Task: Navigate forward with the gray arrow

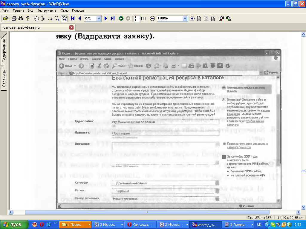Action: (128, 18)
